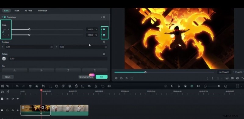
Task: Add a Position keyframe diamond
Action: click(x=104, y=42)
